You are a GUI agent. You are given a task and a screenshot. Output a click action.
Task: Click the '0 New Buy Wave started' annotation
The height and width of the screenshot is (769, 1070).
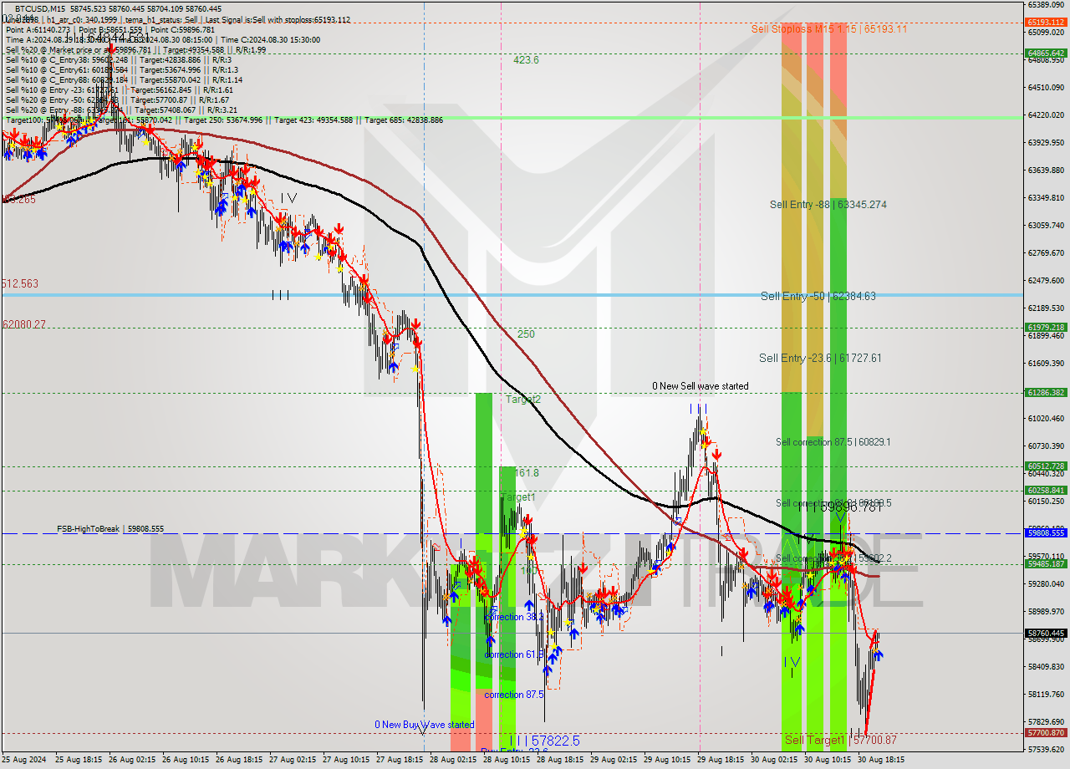tap(424, 725)
